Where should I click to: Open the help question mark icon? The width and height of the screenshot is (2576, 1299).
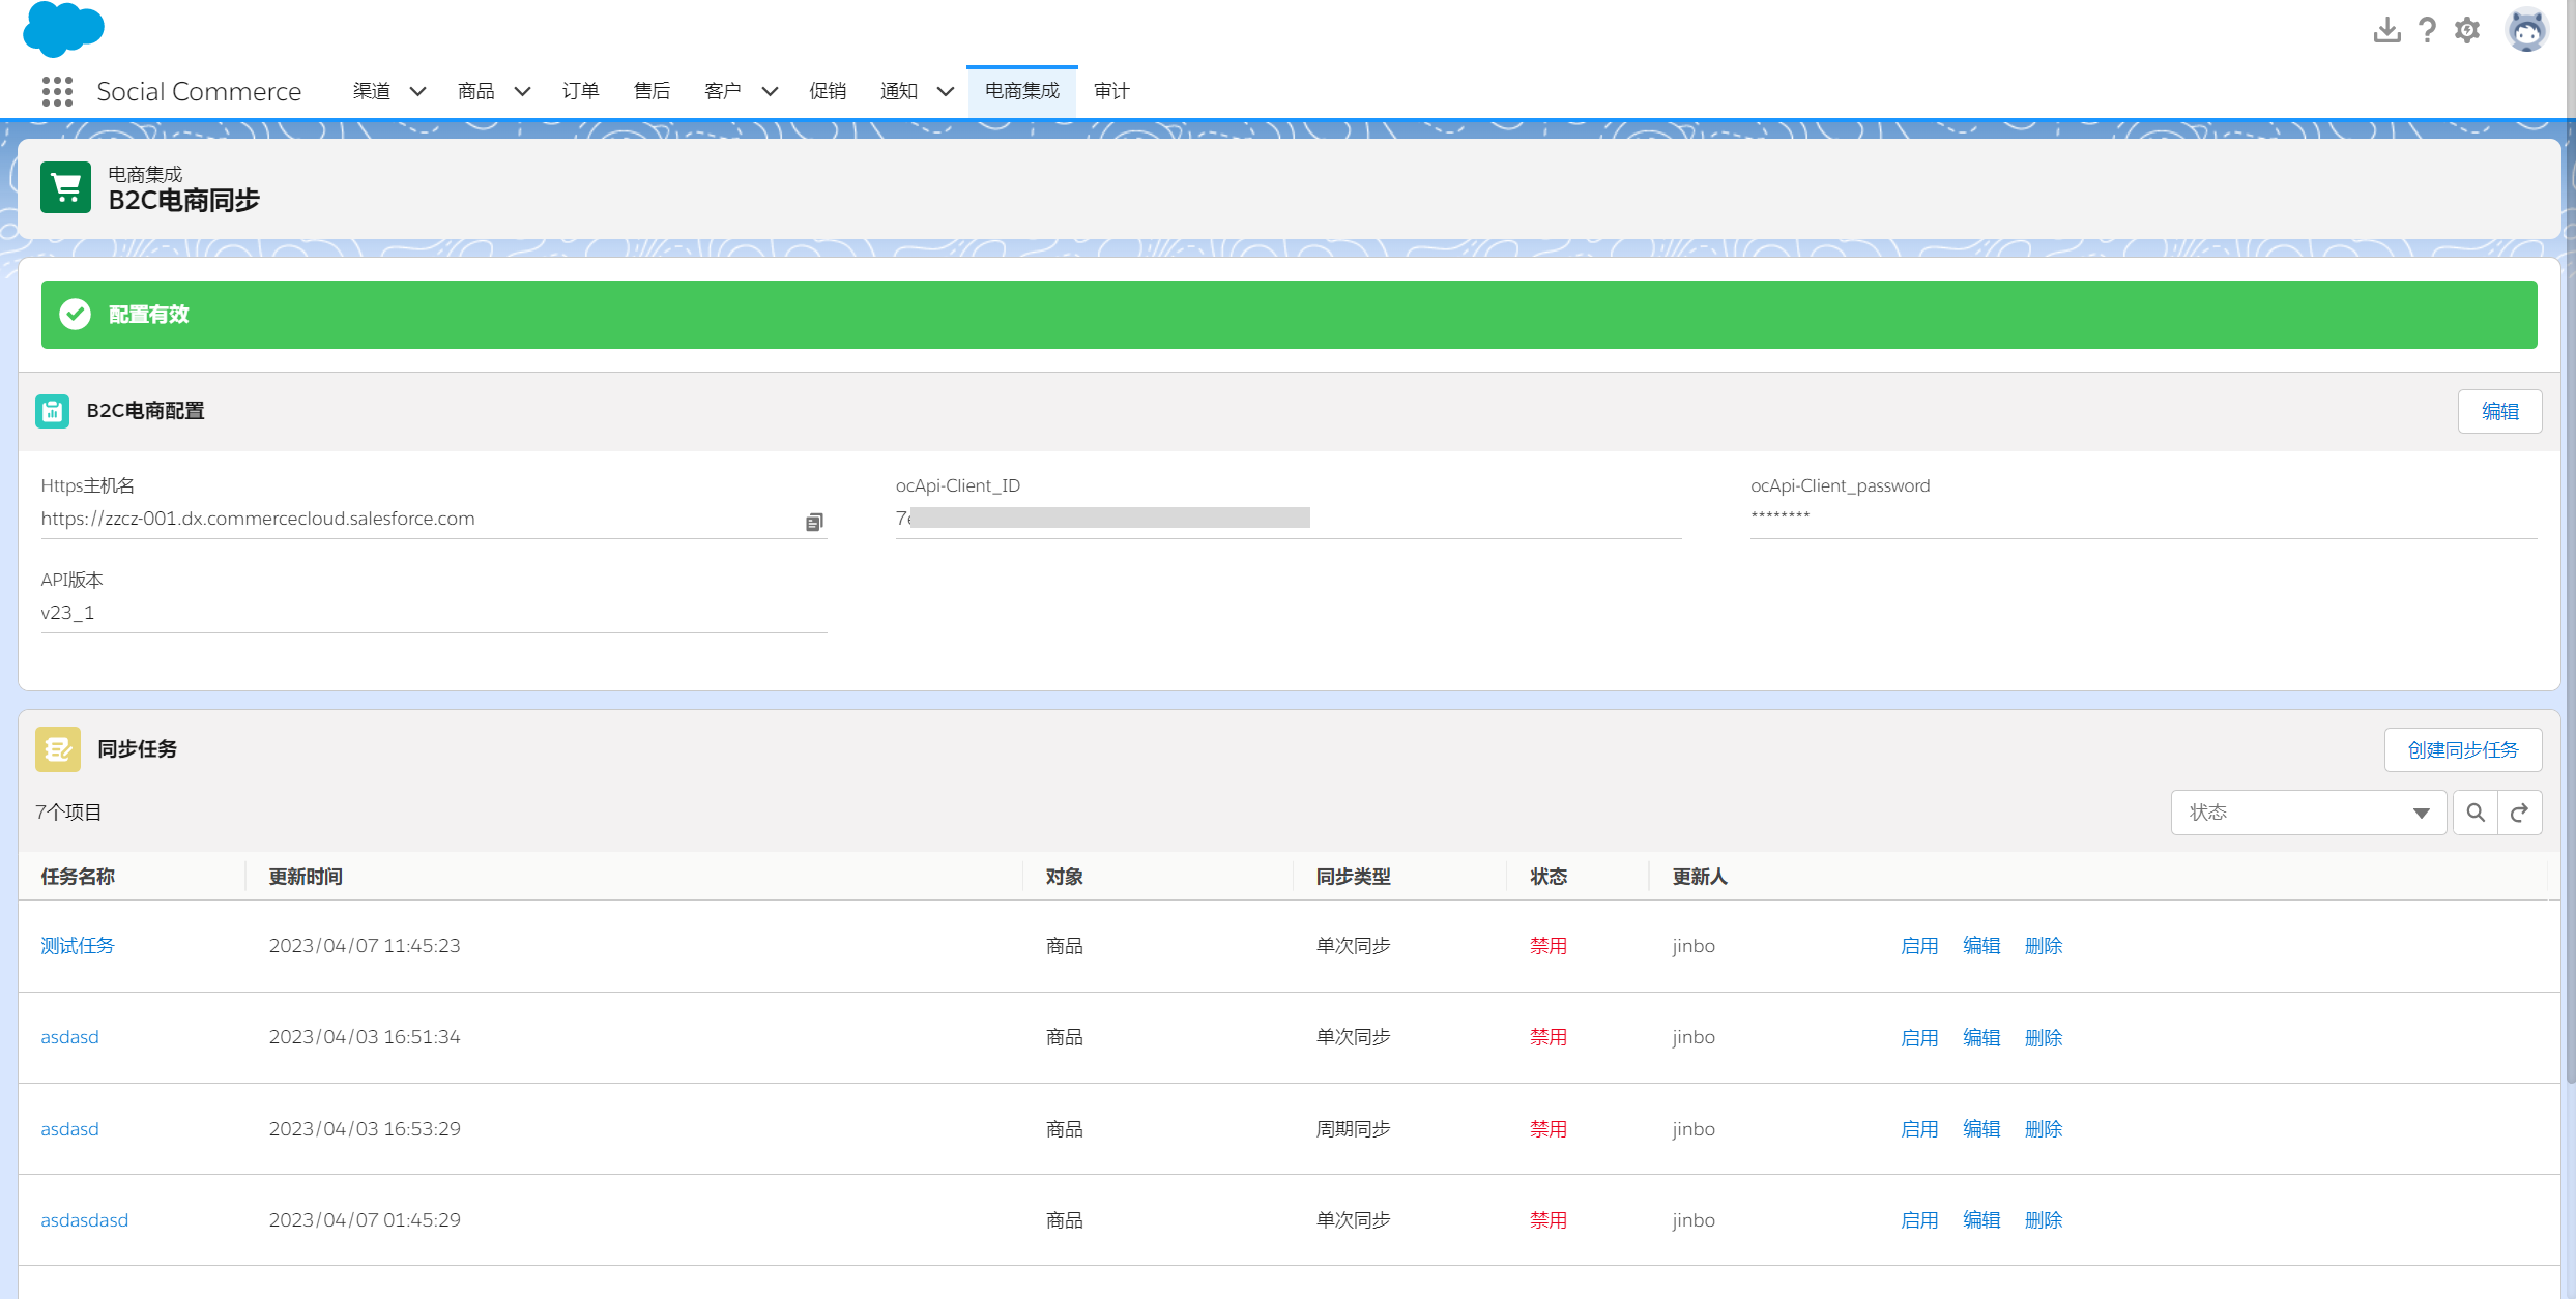pos(2427,30)
